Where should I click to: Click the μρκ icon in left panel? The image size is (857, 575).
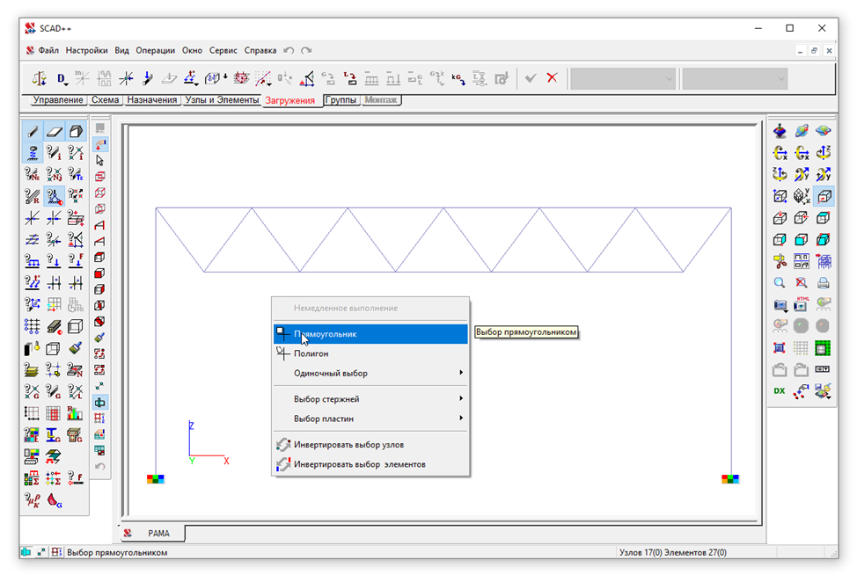click(33, 499)
